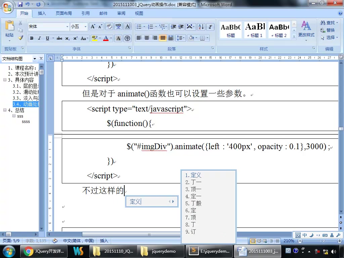Click the Format Painter brush icon
Image resolution: width=344 pixels, height=258 pixels.
click(x=20, y=38)
